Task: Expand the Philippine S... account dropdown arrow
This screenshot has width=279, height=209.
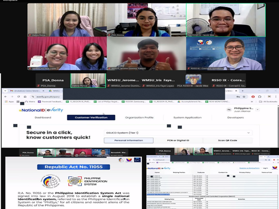Action: pyautogui.click(x=258, y=110)
